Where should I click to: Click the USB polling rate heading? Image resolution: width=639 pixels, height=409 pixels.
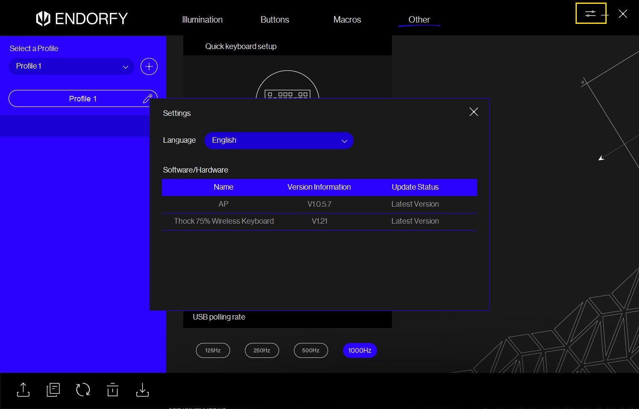[219, 317]
